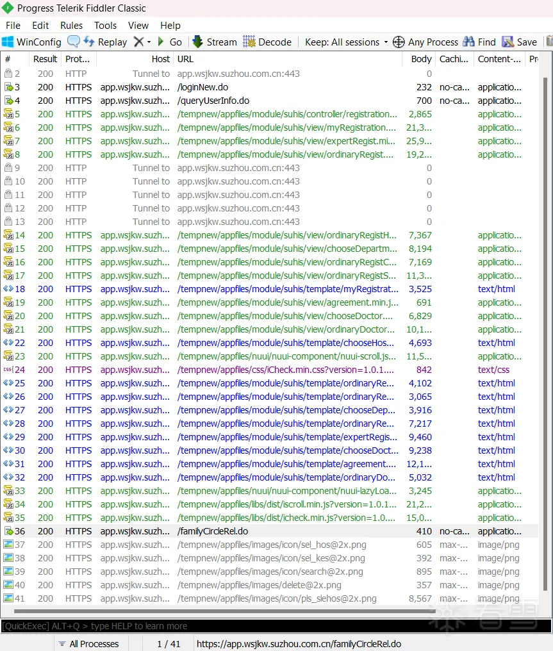Viewport: 553px width, 651px height.
Task: Select the search@2x.png session URL
Action: point(270,572)
